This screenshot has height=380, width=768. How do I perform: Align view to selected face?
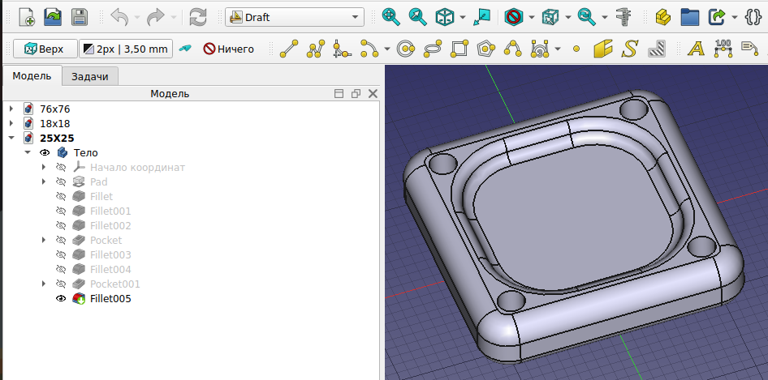[x=482, y=17]
